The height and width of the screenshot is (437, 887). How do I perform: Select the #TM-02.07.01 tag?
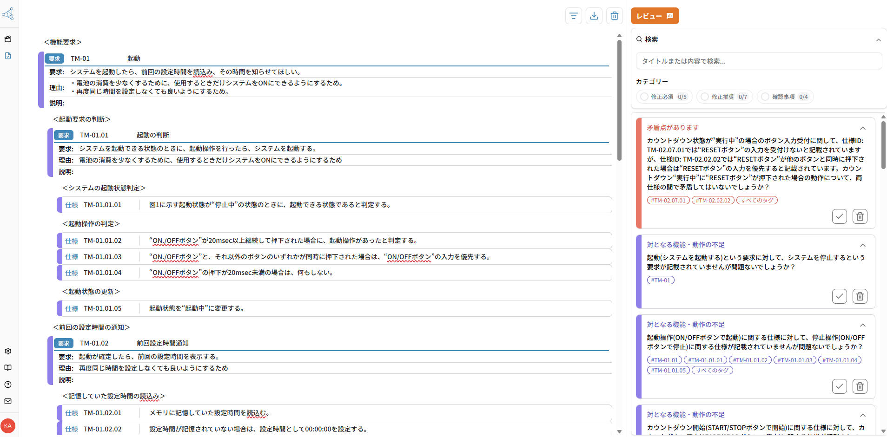coord(668,201)
